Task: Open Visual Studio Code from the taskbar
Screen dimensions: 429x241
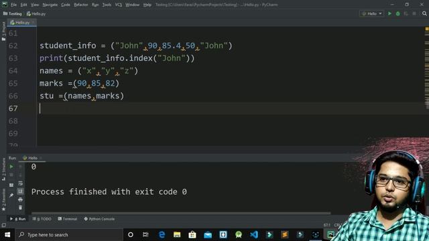Action: [254, 235]
